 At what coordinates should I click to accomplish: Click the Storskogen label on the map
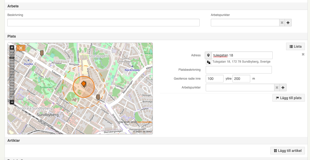click(98, 56)
